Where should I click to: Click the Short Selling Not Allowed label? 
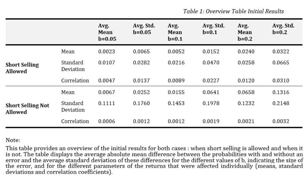(x=27, y=109)
